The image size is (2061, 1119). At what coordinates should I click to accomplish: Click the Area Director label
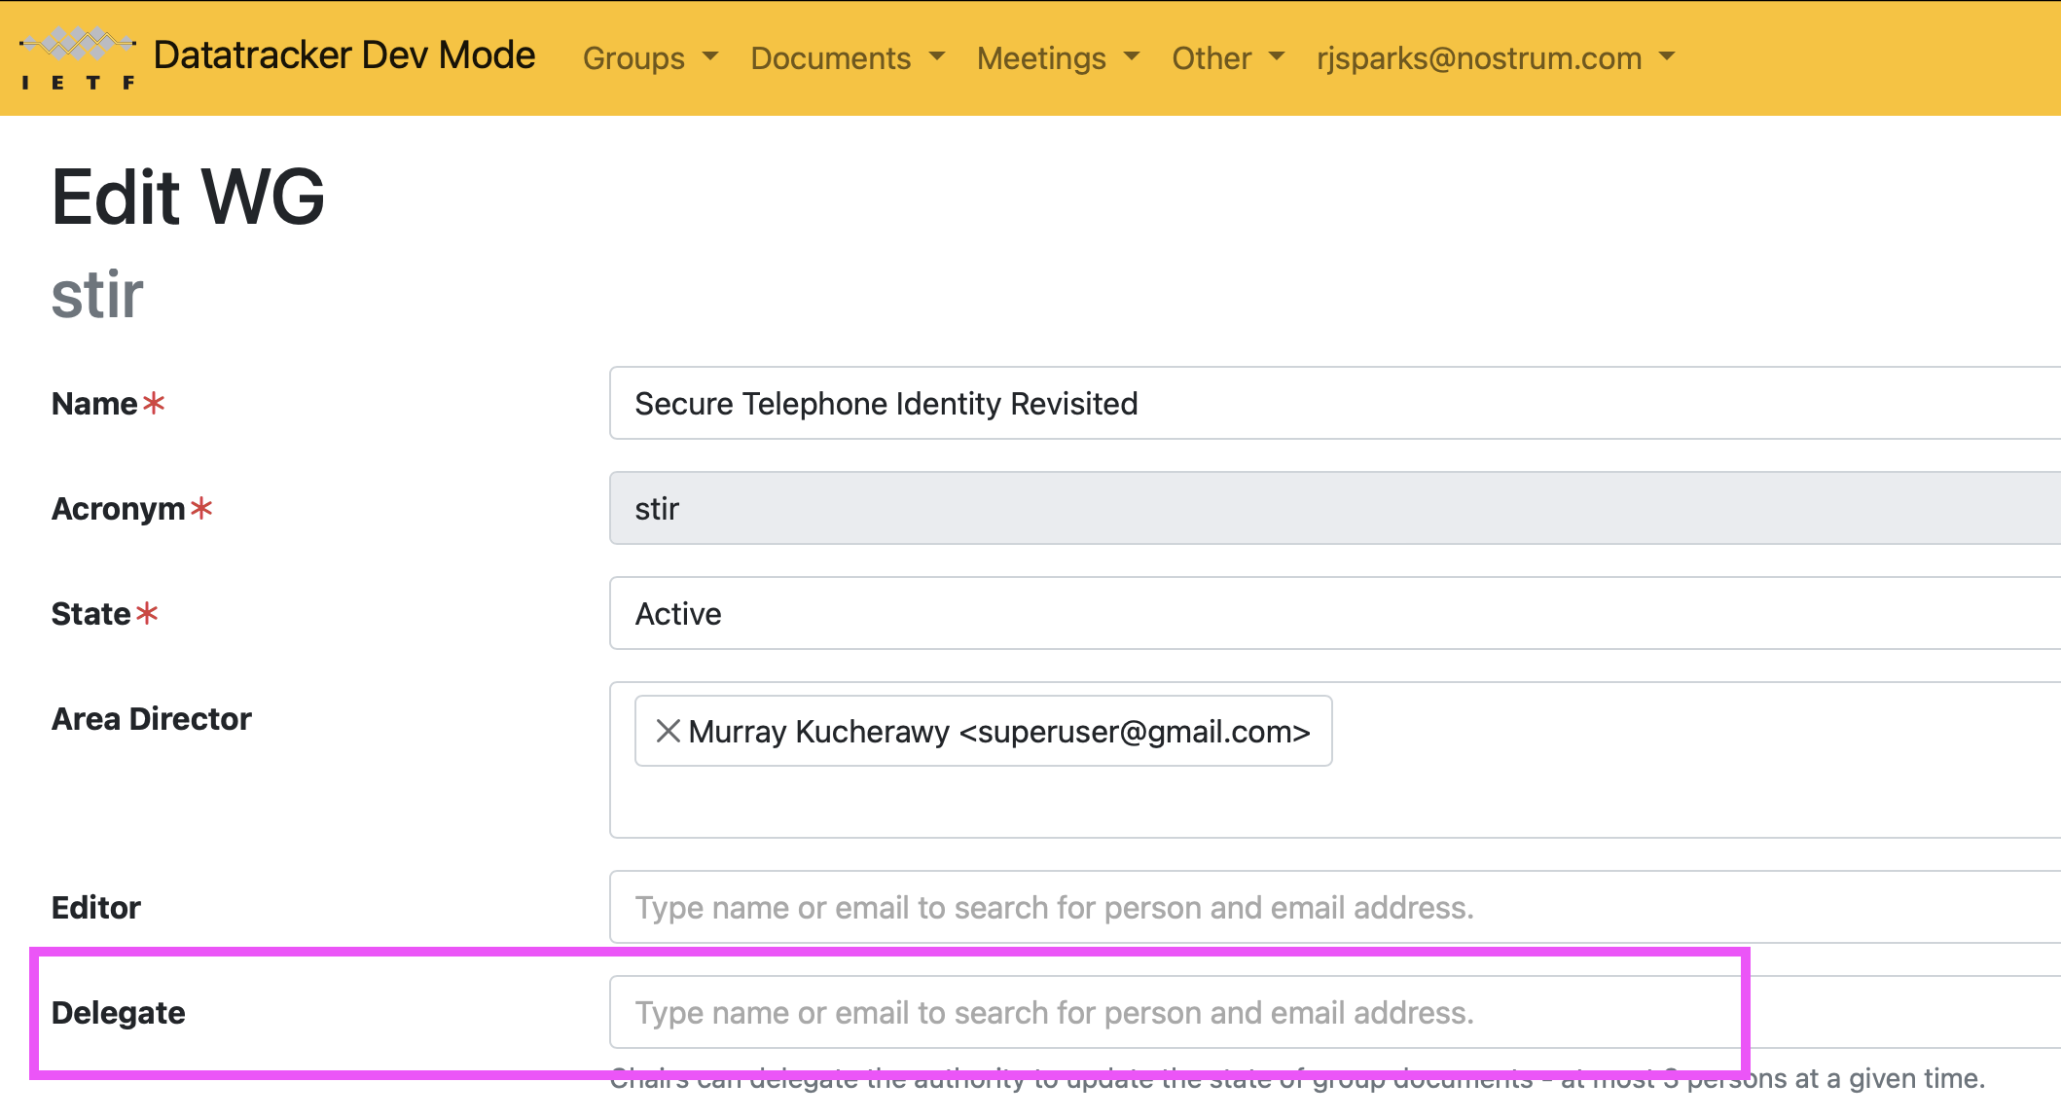click(x=151, y=719)
